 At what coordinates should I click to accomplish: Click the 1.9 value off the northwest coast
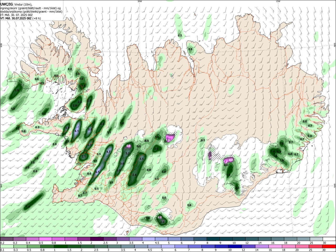tap(17, 90)
